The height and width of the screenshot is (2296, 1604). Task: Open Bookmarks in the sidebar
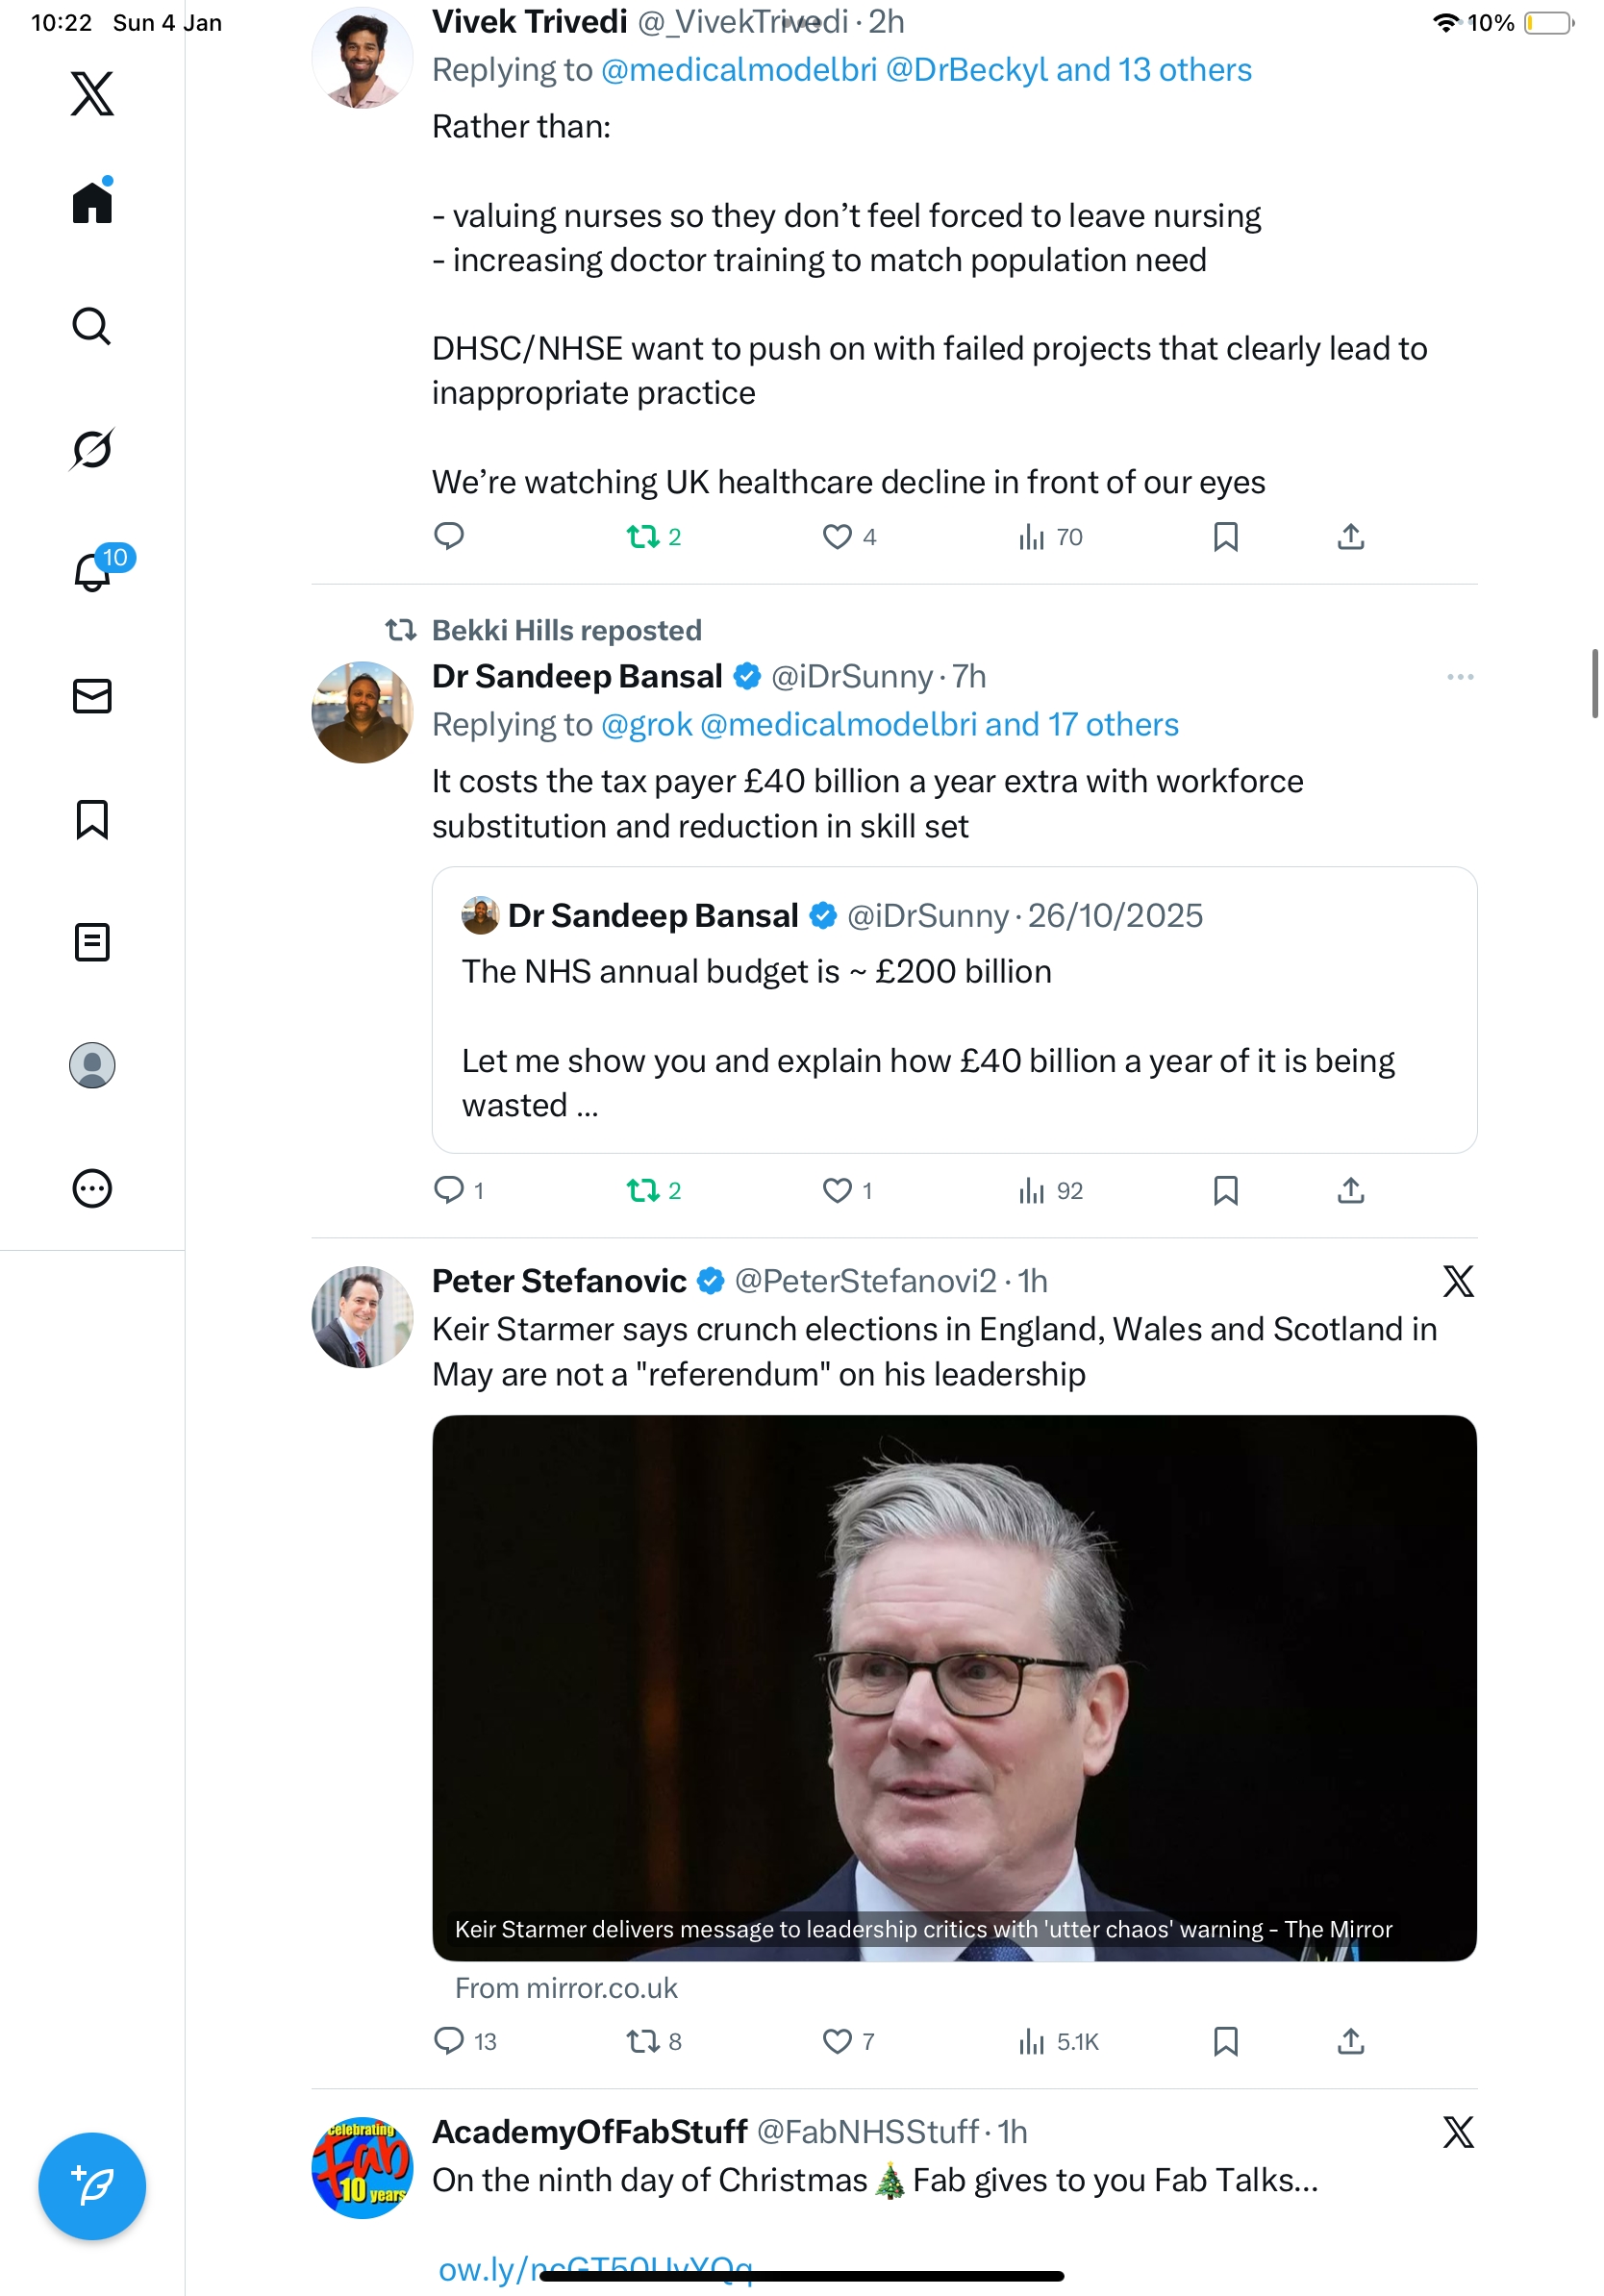(x=92, y=819)
